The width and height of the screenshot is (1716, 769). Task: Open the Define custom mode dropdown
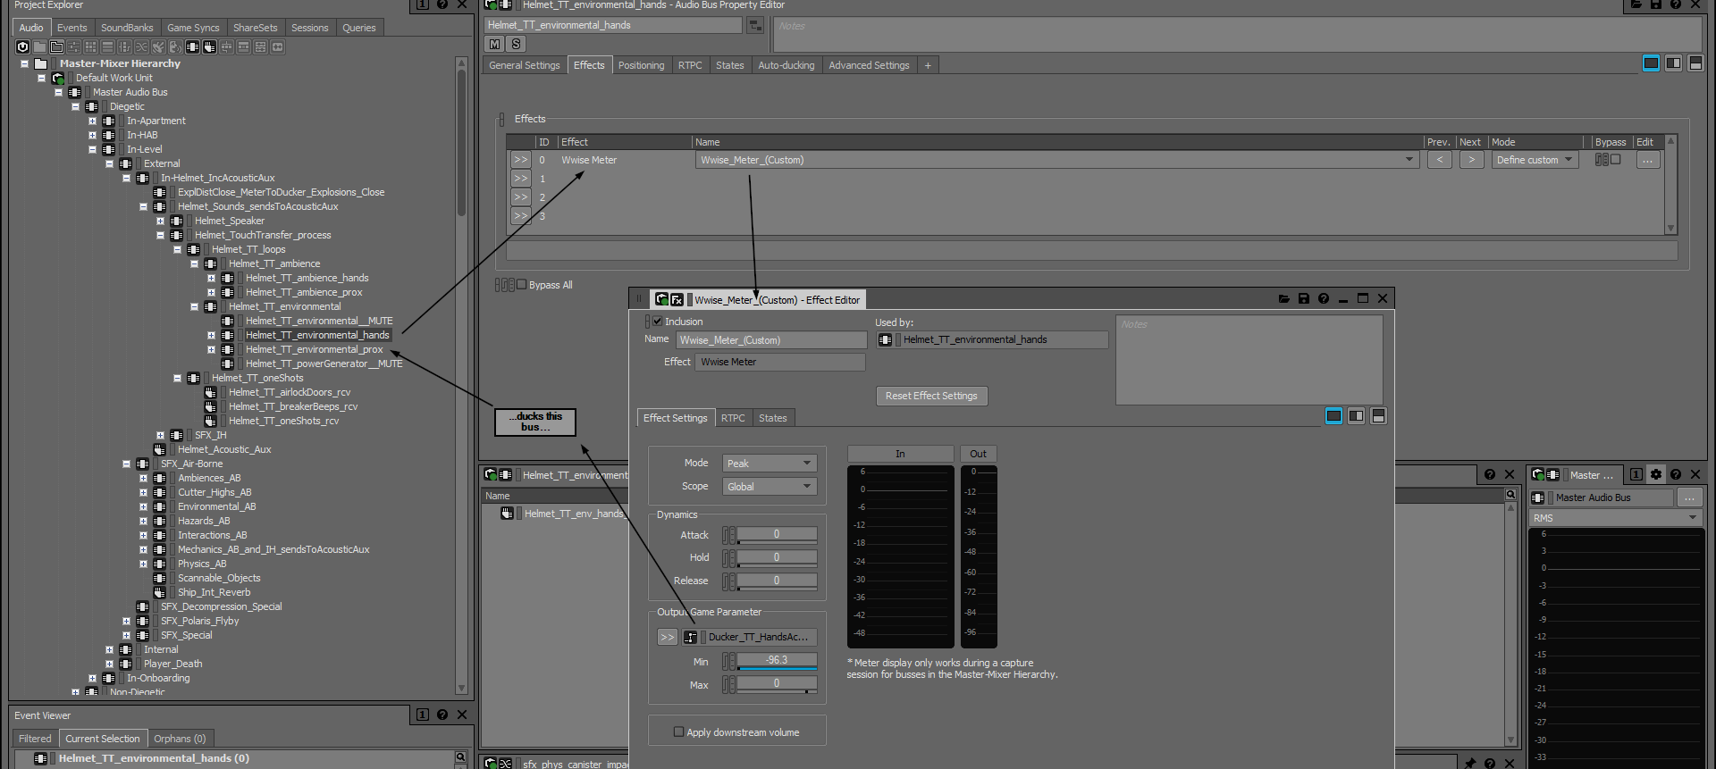point(1535,160)
